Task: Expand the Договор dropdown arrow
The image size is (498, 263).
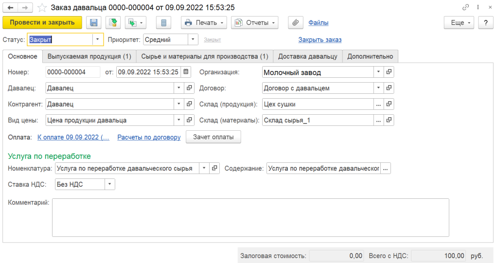Action: pyautogui.click(x=378, y=88)
